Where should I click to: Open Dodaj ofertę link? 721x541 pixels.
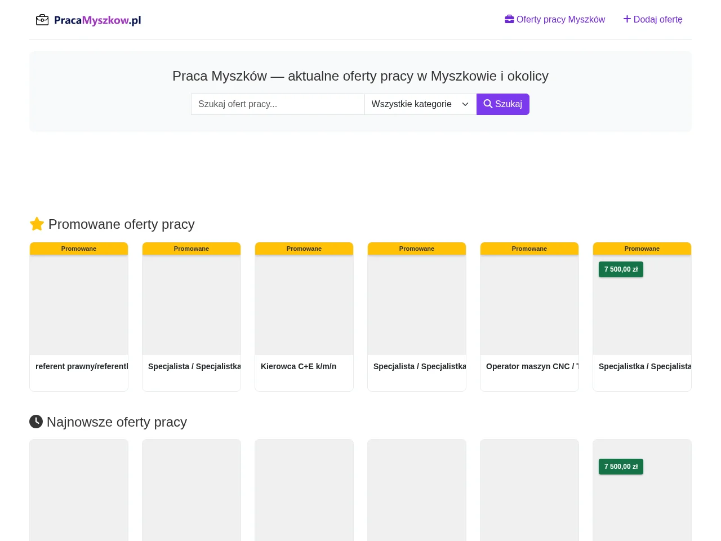(x=653, y=19)
